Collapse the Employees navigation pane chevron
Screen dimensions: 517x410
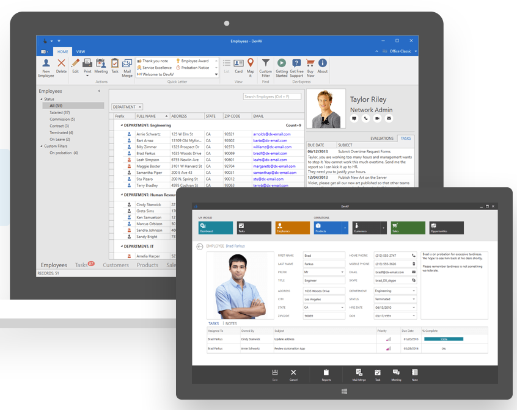pyautogui.click(x=99, y=91)
